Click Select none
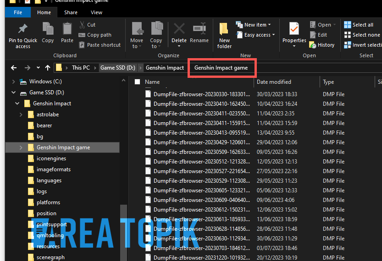Screen dimensions: 382x261 click(x=362, y=35)
